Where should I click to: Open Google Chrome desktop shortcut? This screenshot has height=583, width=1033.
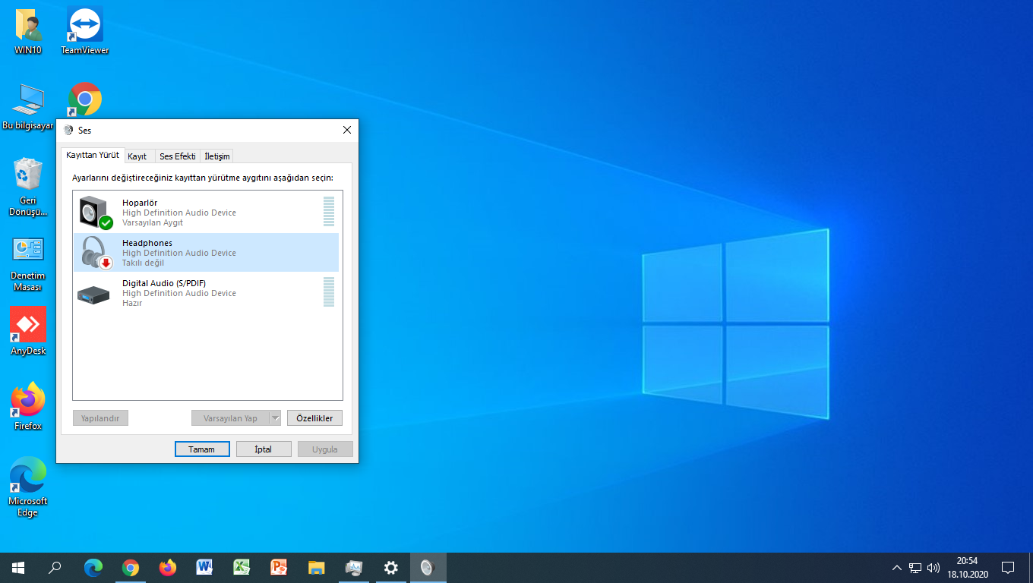pos(85,99)
